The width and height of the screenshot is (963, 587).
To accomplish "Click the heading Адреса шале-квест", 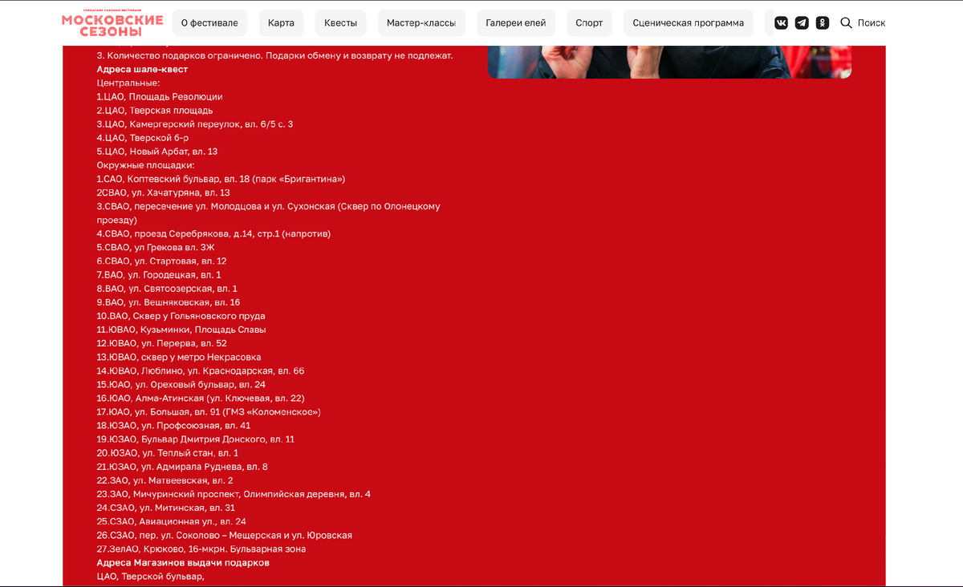I will click(x=142, y=70).
